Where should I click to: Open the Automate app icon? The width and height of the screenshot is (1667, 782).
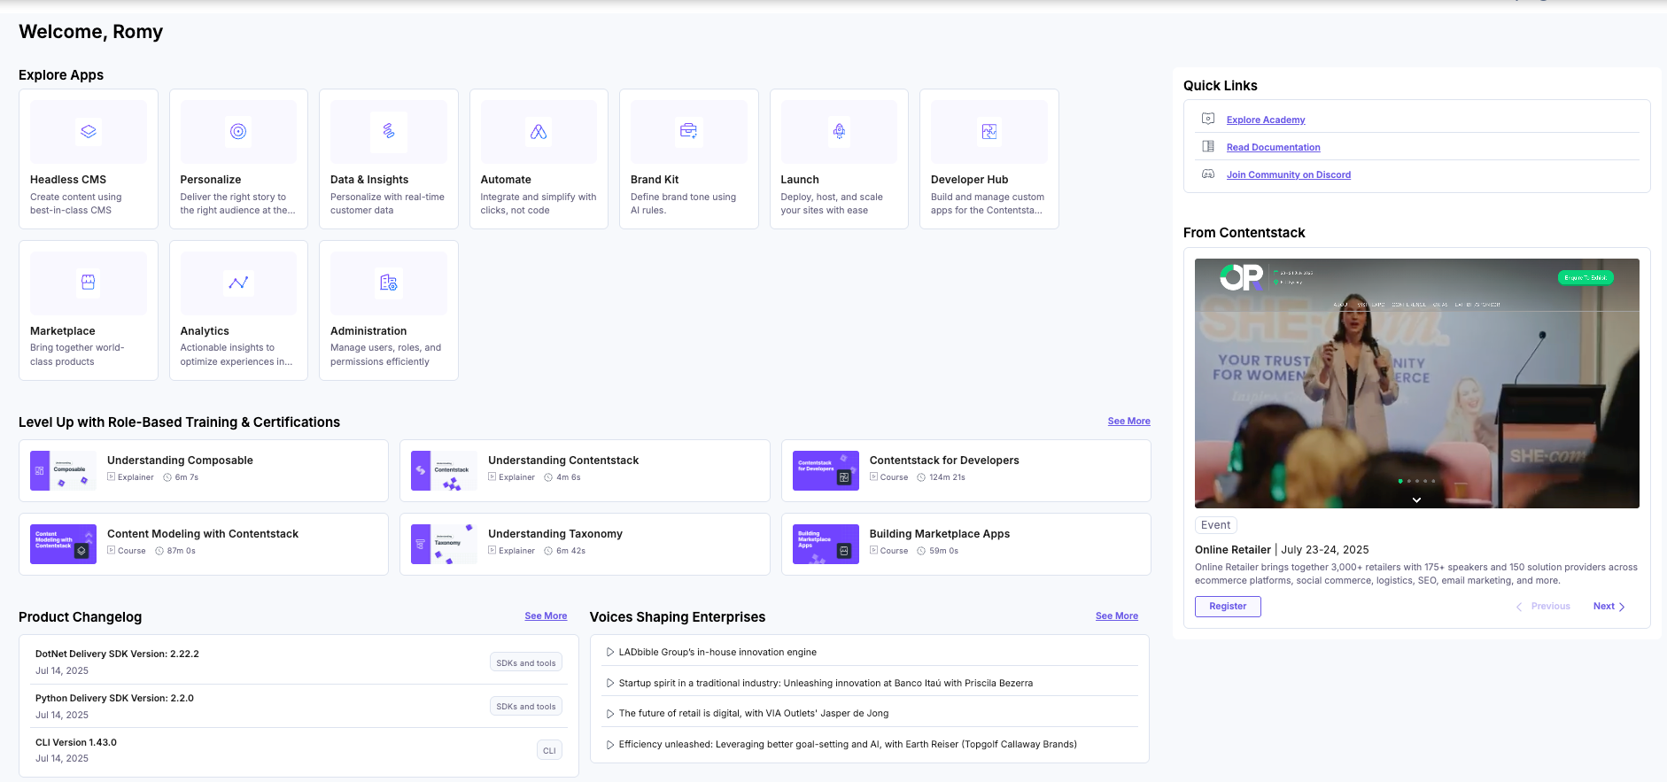[x=539, y=131]
